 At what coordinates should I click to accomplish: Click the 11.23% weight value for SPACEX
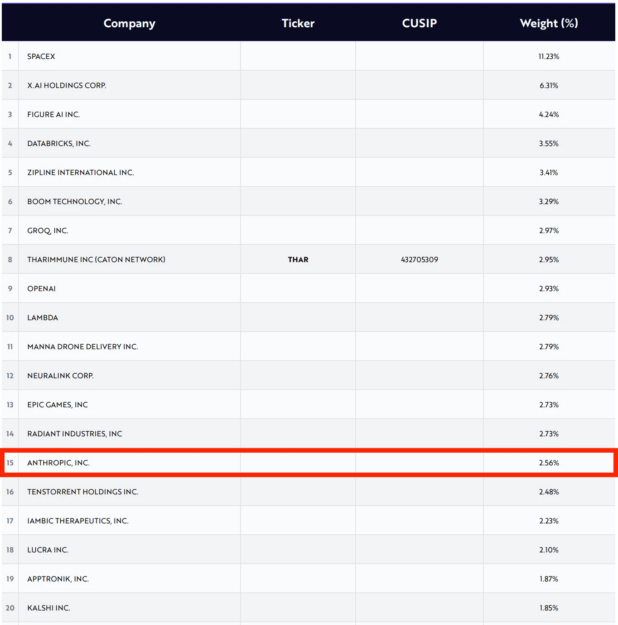pos(549,56)
